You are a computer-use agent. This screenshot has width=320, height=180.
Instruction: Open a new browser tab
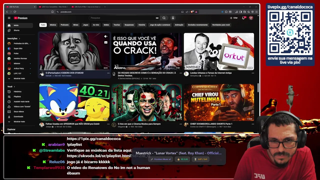pyautogui.click(x=105, y=7)
